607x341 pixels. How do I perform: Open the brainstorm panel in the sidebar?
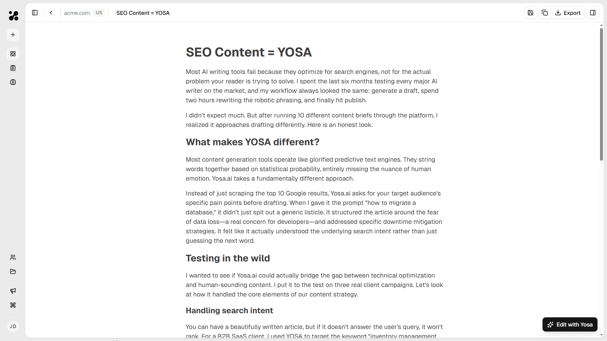[13, 82]
